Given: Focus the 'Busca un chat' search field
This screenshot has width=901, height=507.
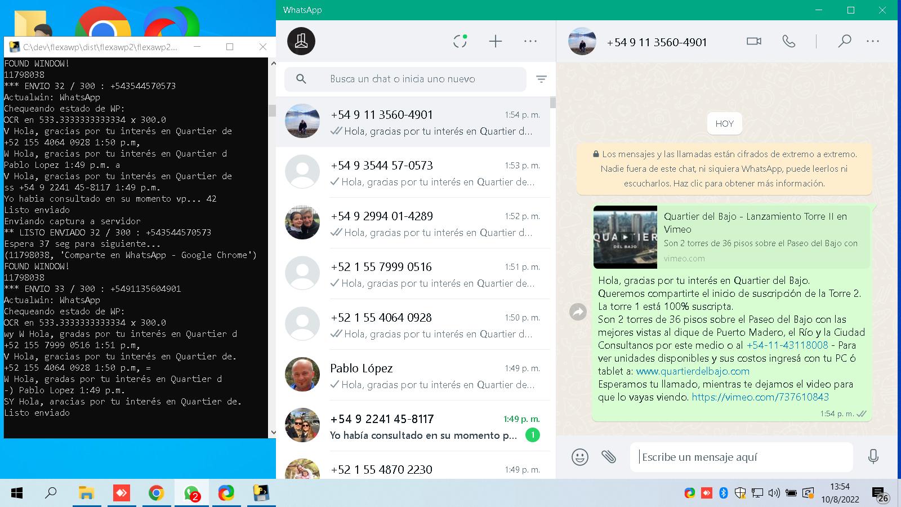Looking at the screenshot, I should click(405, 79).
